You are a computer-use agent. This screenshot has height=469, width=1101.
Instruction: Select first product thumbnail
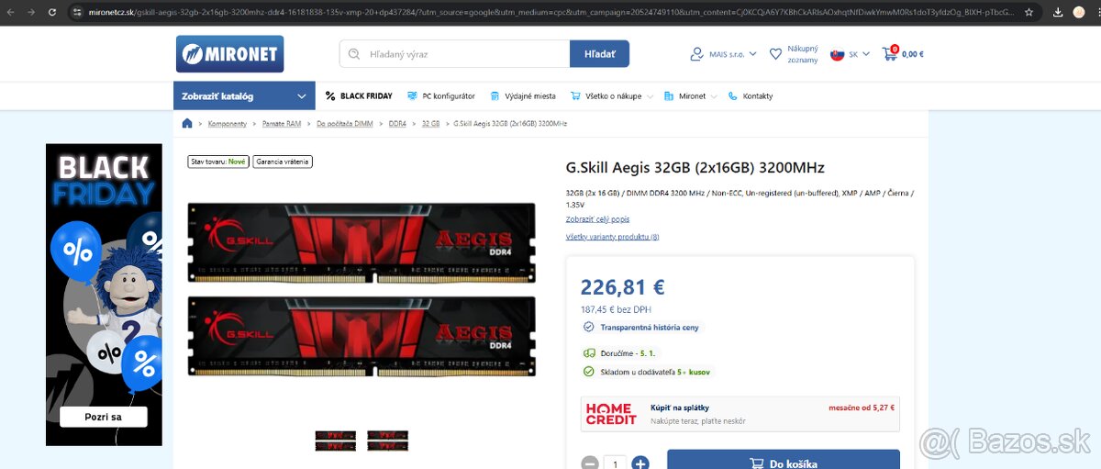(335, 441)
